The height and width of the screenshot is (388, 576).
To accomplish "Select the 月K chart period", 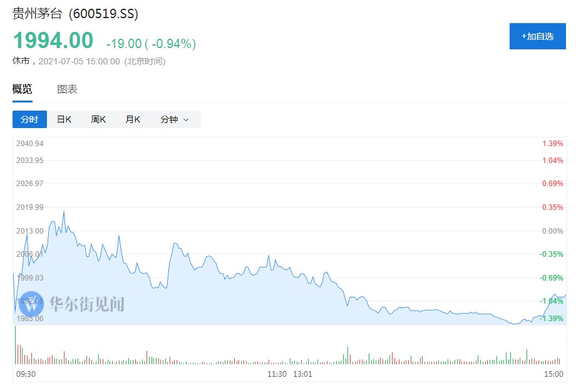I will point(133,119).
